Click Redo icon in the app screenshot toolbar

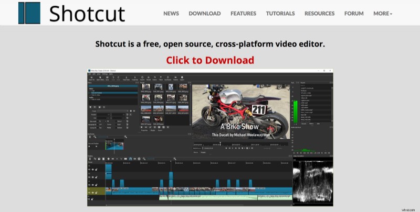pos(119,78)
